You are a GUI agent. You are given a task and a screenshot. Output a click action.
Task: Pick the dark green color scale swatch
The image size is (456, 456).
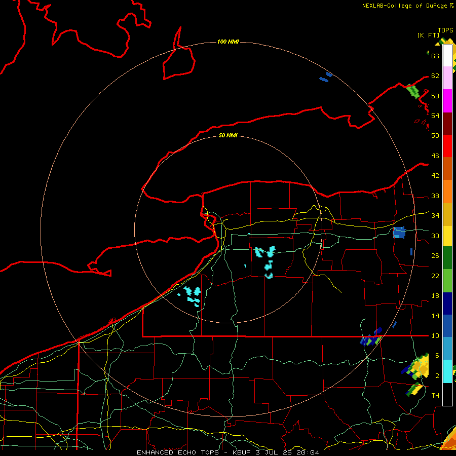(x=447, y=258)
